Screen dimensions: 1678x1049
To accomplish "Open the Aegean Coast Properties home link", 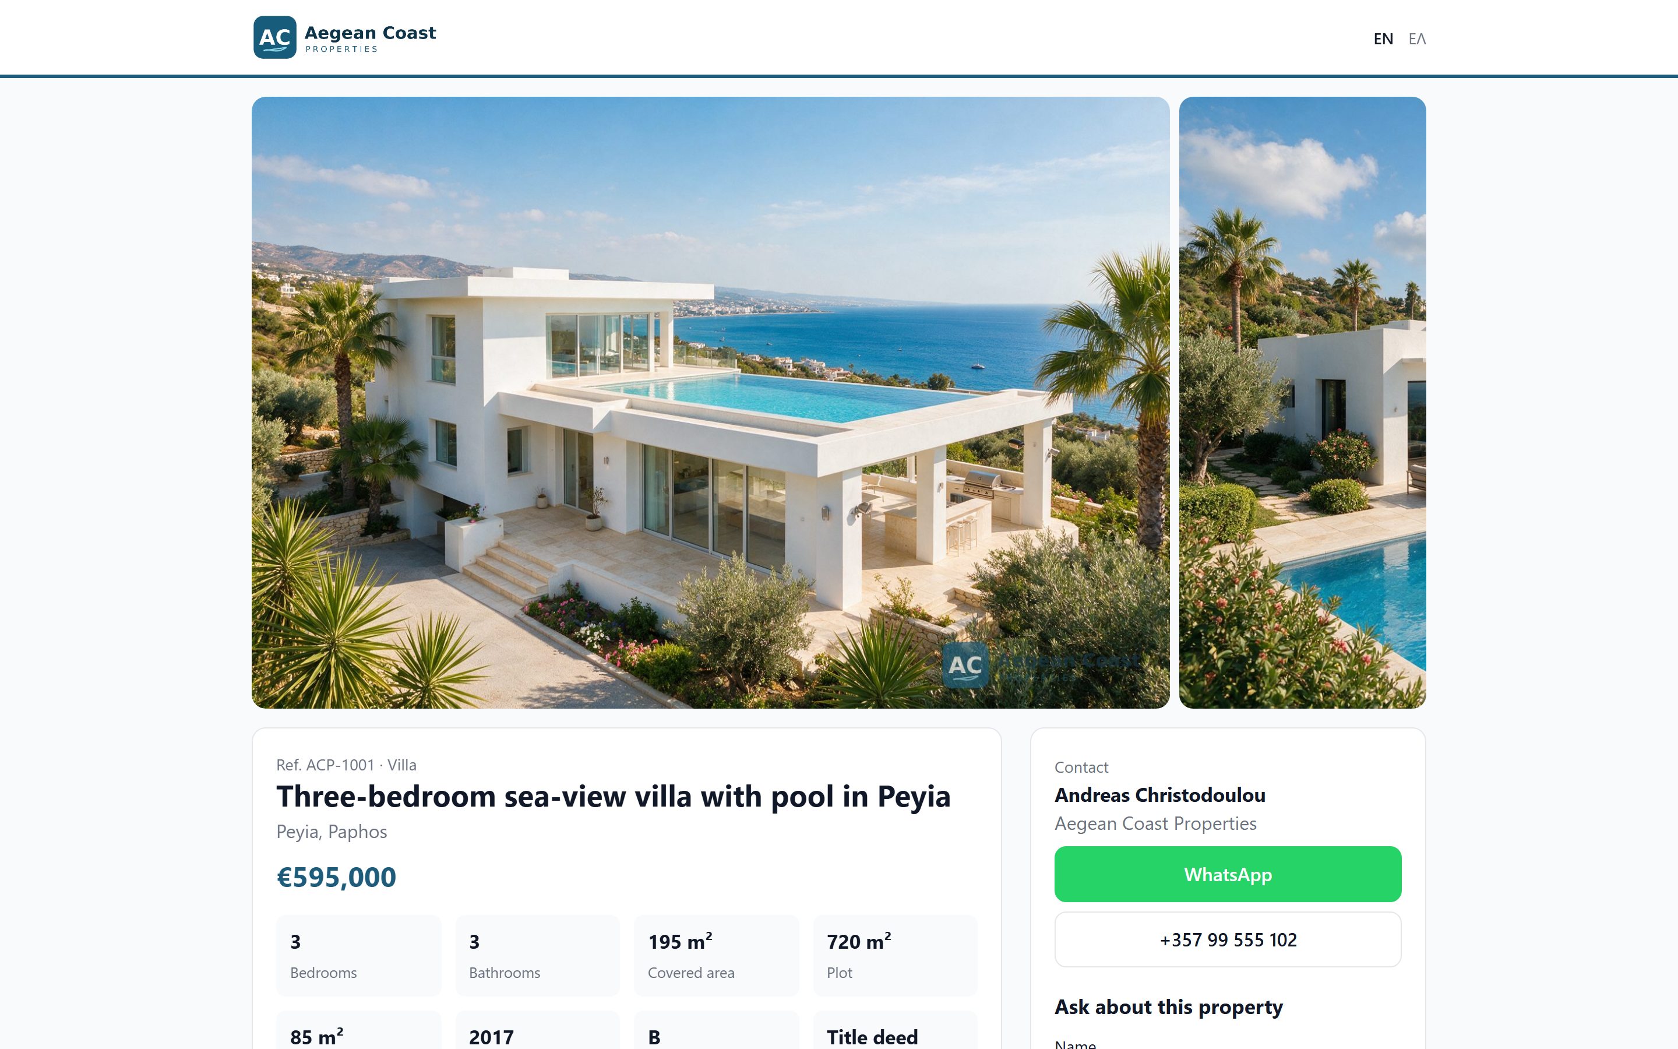I will point(344,37).
